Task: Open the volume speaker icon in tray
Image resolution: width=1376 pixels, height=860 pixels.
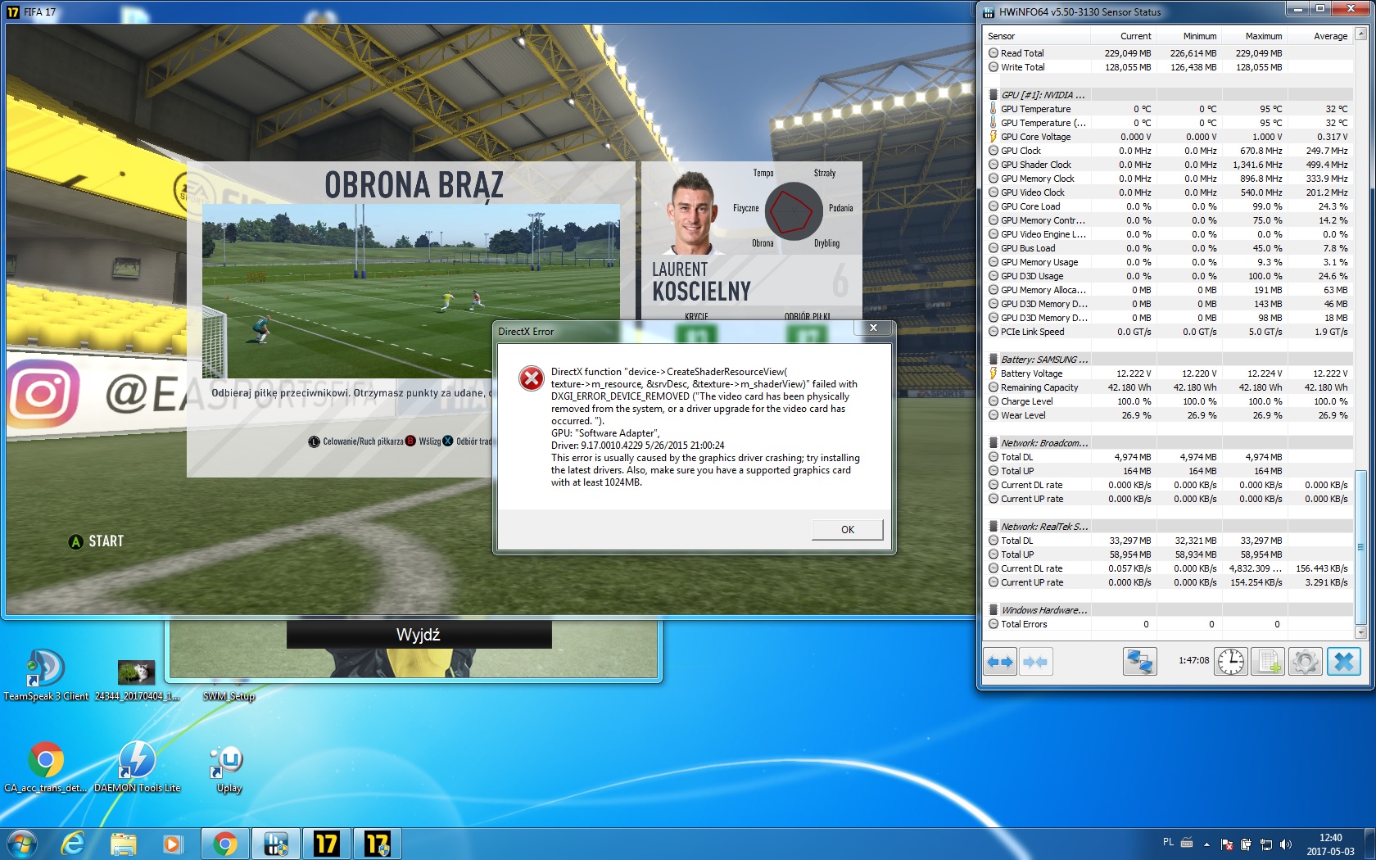Action: click(1285, 844)
